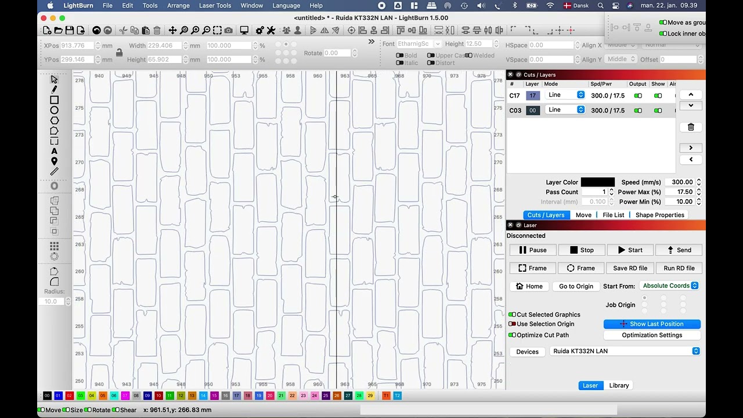Image resolution: width=743 pixels, height=418 pixels.
Task: Click the black Layer Color swatch
Action: pos(598,182)
